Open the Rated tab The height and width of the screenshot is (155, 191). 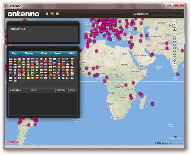tap(71, 53)
